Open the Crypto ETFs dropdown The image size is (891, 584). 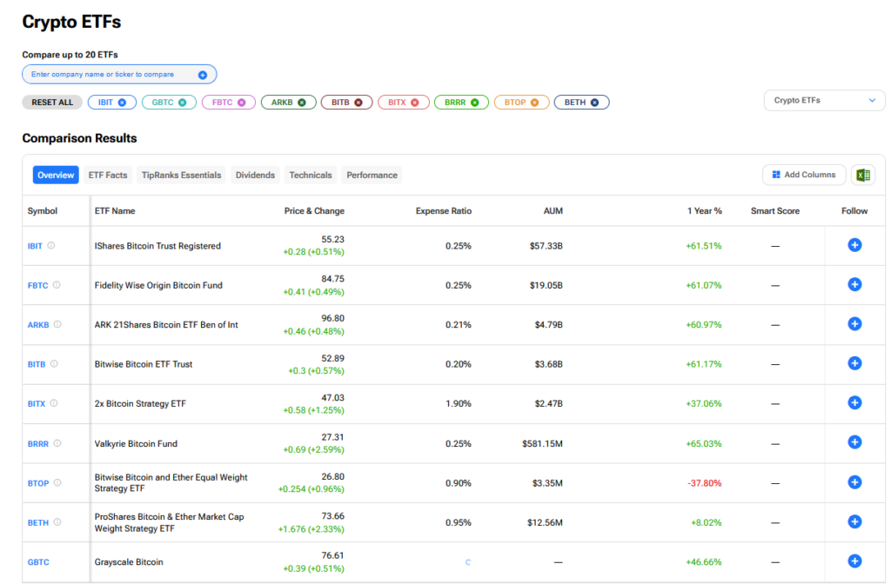click(x=825, y=101)
